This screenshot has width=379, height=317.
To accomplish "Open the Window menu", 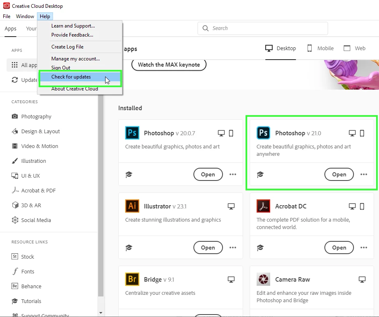I will point(25,16).
